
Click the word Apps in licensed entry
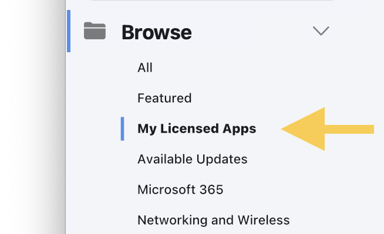click(239, 129)
